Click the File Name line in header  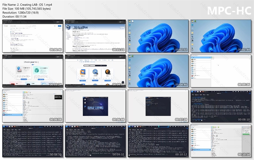(x=27, y=5)
